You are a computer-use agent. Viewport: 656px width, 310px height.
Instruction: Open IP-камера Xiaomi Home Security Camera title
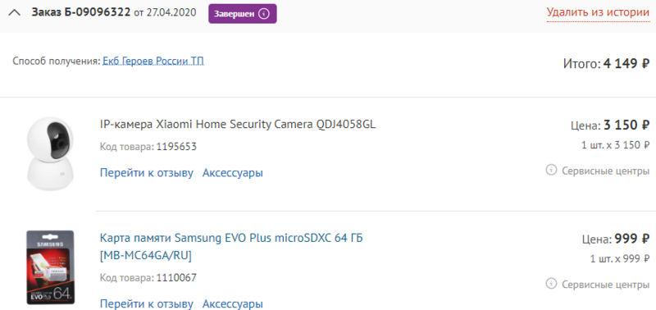tap(238, 125)
